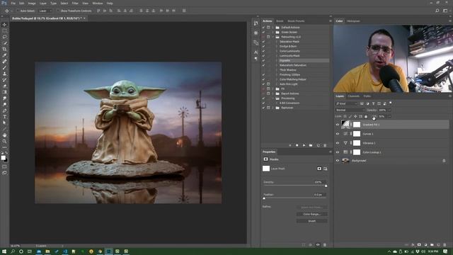The width and height of the screenshot is (453, 255).
Task: Select the Rectangular Marquee tool
Action: click(4, 31)
